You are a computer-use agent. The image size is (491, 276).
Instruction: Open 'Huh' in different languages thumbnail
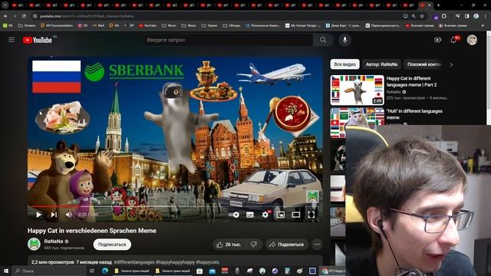click(x=357, y=123)
